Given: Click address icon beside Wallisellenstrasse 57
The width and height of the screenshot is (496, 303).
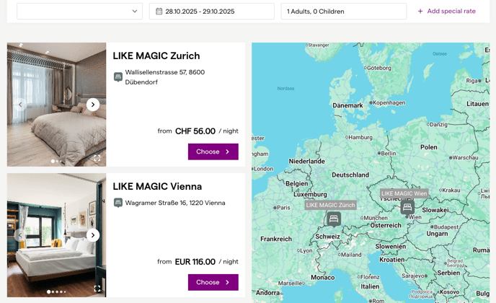Looking at the screenshot, I should [118, 77].
